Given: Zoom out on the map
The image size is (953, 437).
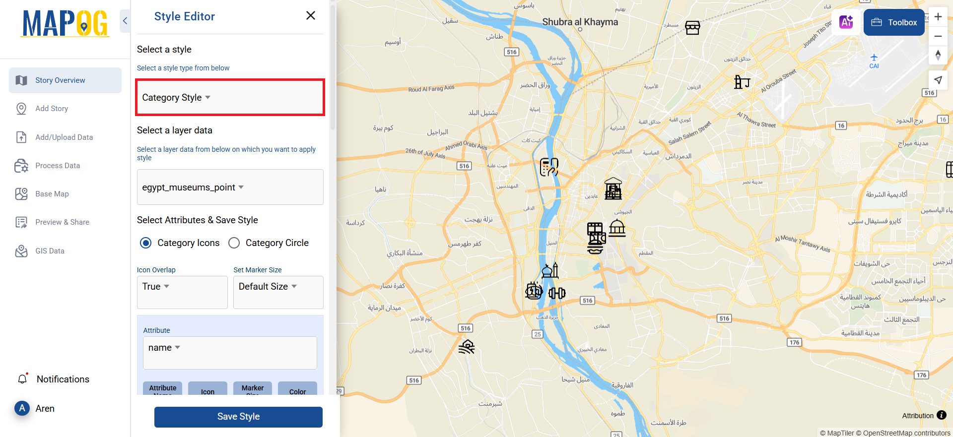Looking at the screenshot, I should (938, 36).
